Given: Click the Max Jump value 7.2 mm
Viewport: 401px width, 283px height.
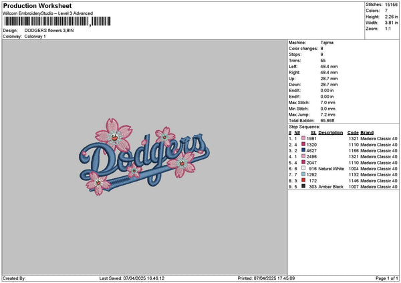Looking at the screenshot, I should point(328,115).
